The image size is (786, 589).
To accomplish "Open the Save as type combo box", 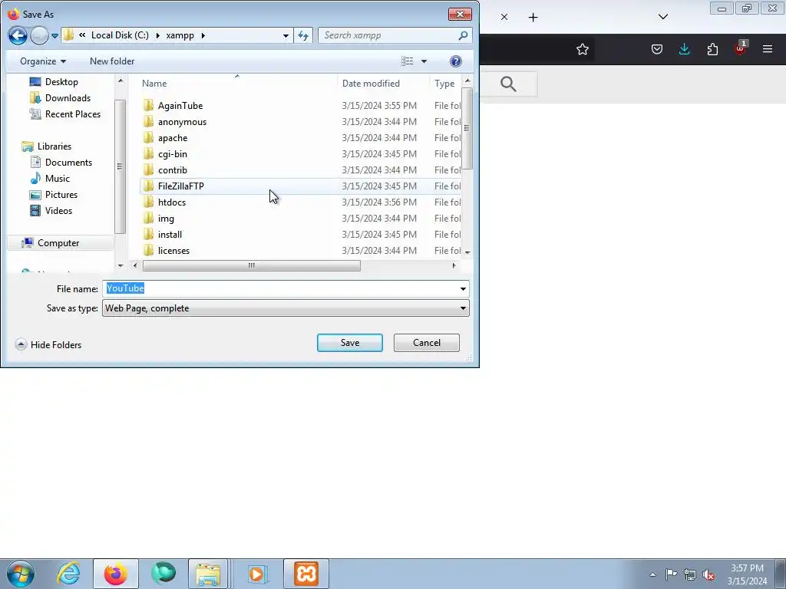I will (286, 308).
